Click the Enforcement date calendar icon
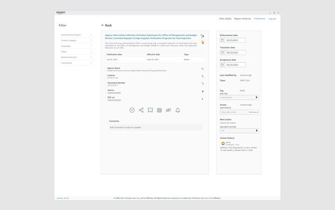Viewport: 335px width, 210px height. point(222,41)
